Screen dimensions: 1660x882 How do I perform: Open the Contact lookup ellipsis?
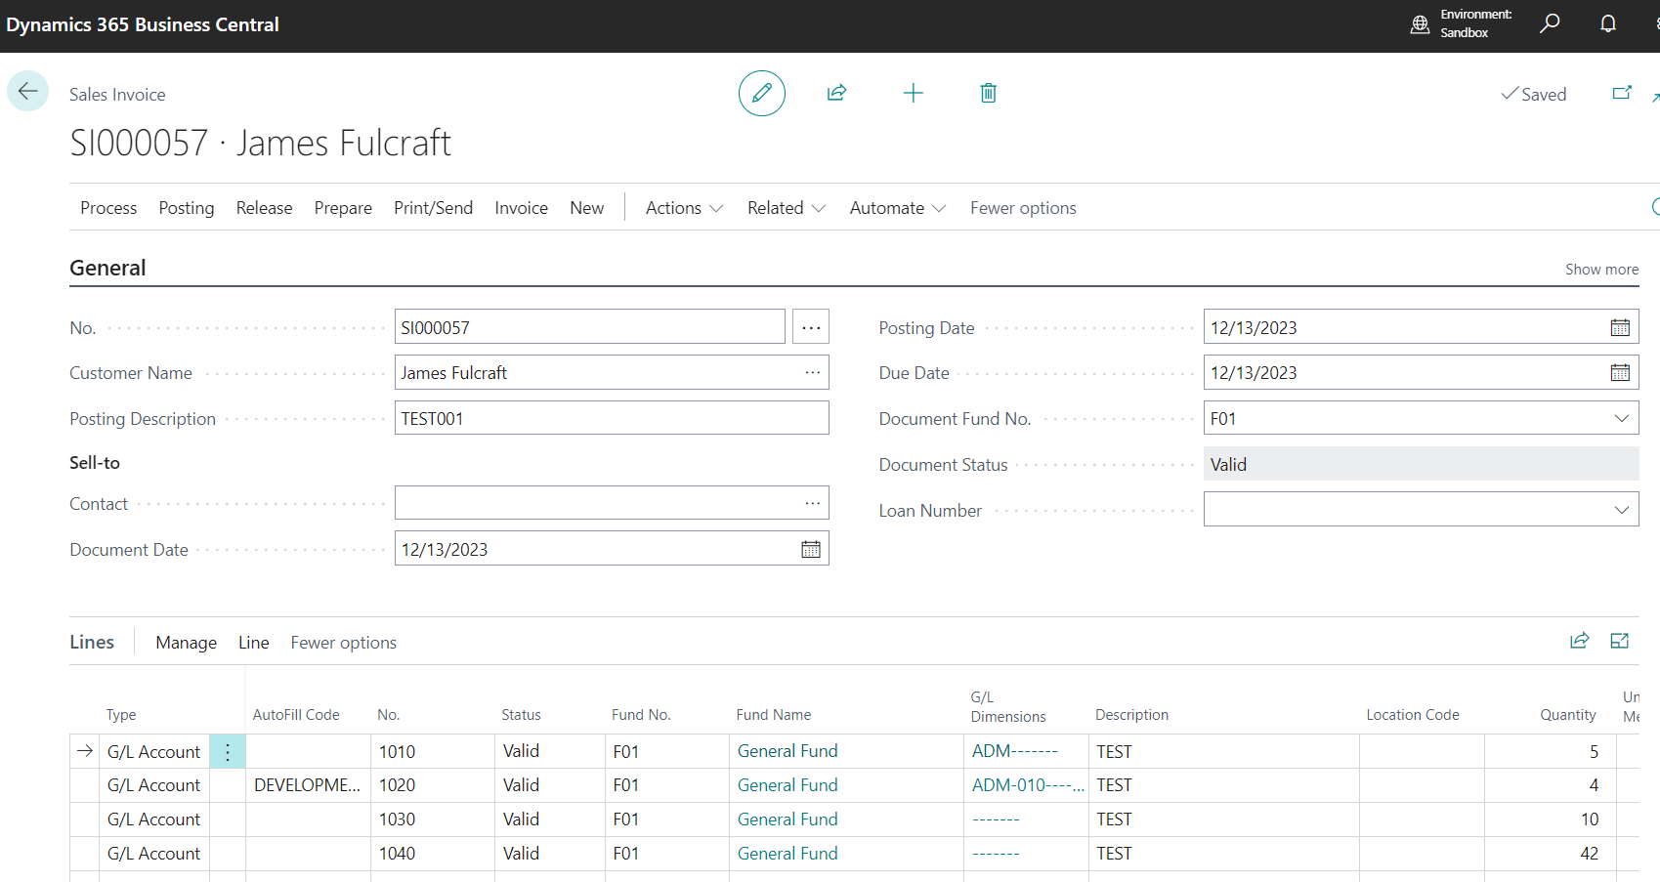(x=813, y=503)
